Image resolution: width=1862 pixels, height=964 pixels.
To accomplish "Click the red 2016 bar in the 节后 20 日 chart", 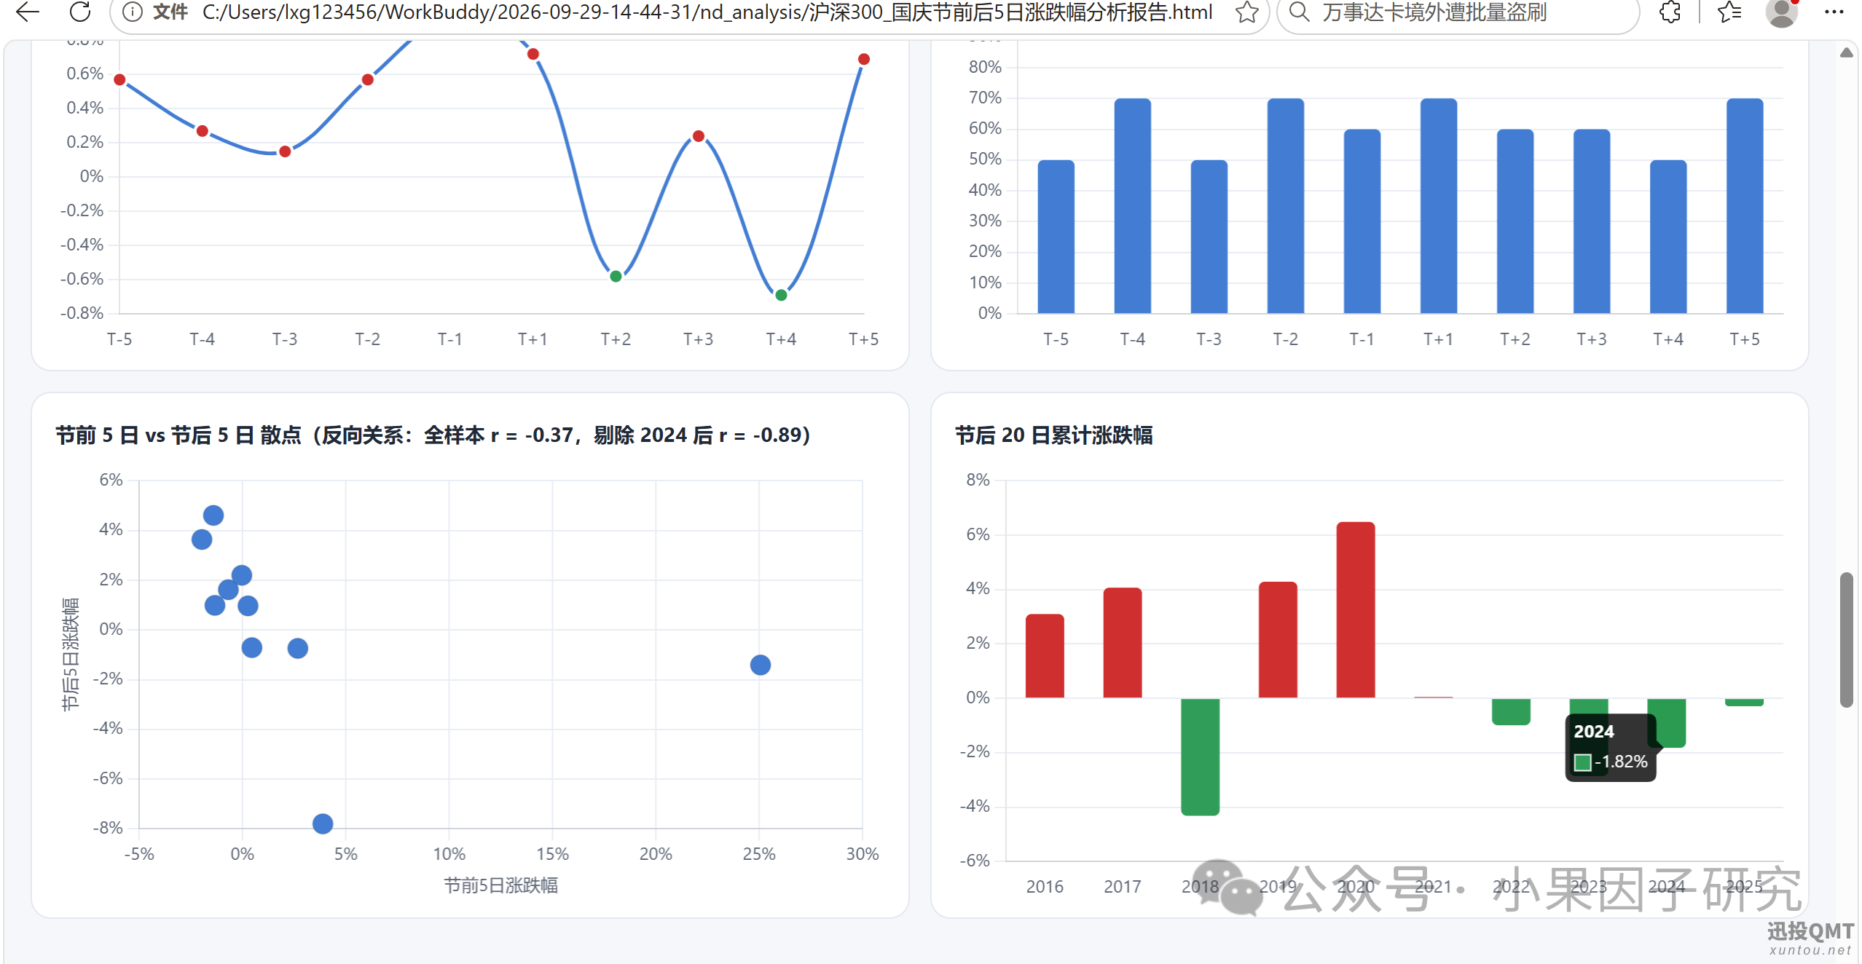I will tap(1045, 656).
